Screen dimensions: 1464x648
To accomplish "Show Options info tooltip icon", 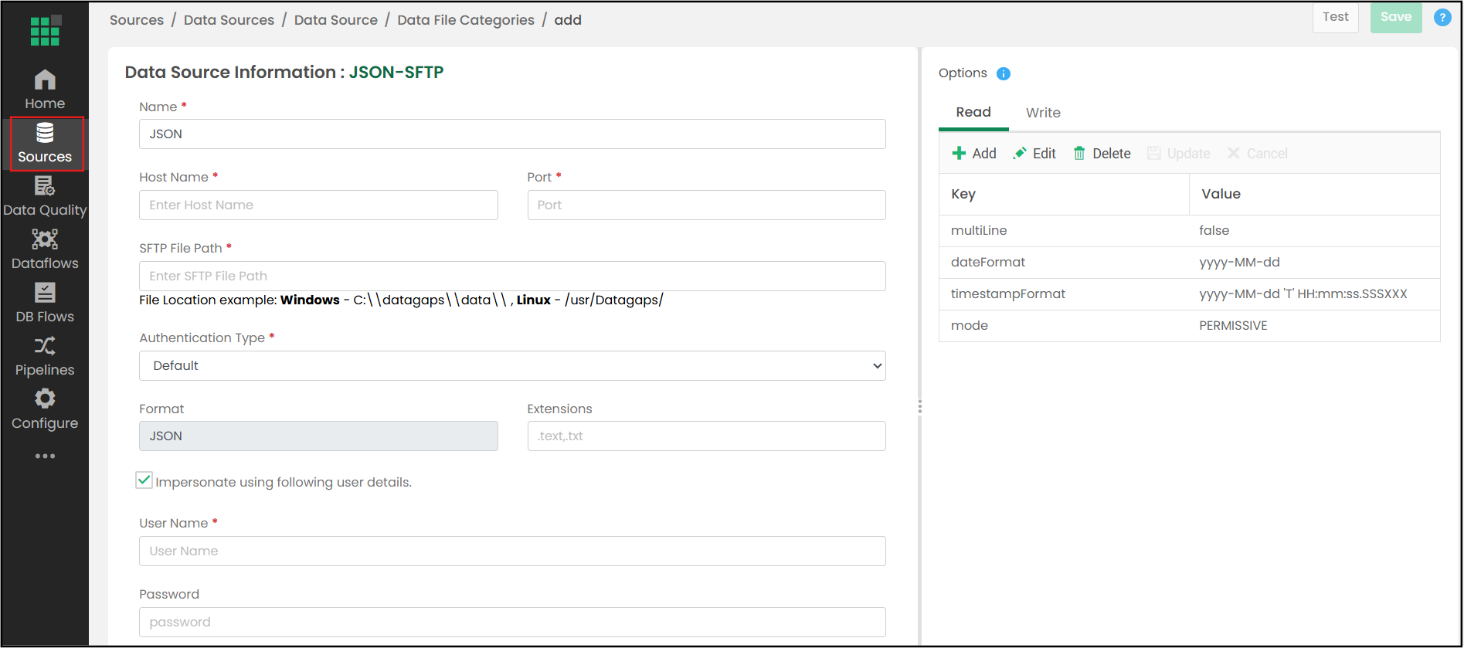I will [1003, 73].
